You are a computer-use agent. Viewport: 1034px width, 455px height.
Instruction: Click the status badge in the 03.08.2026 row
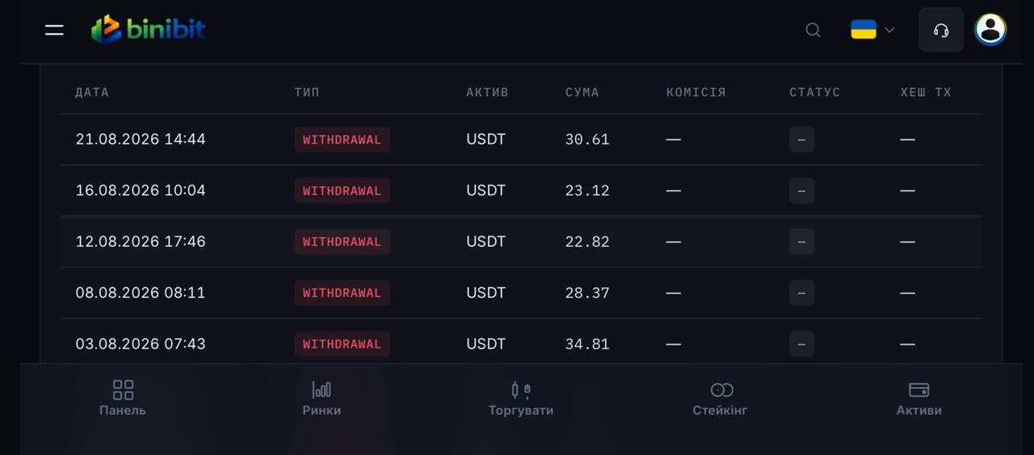[x=801, y=344]
